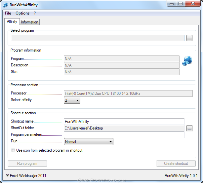Minimize the RunWithAffinity window
The width and height of the screenshot is (203, 183).
click(172, 4)
